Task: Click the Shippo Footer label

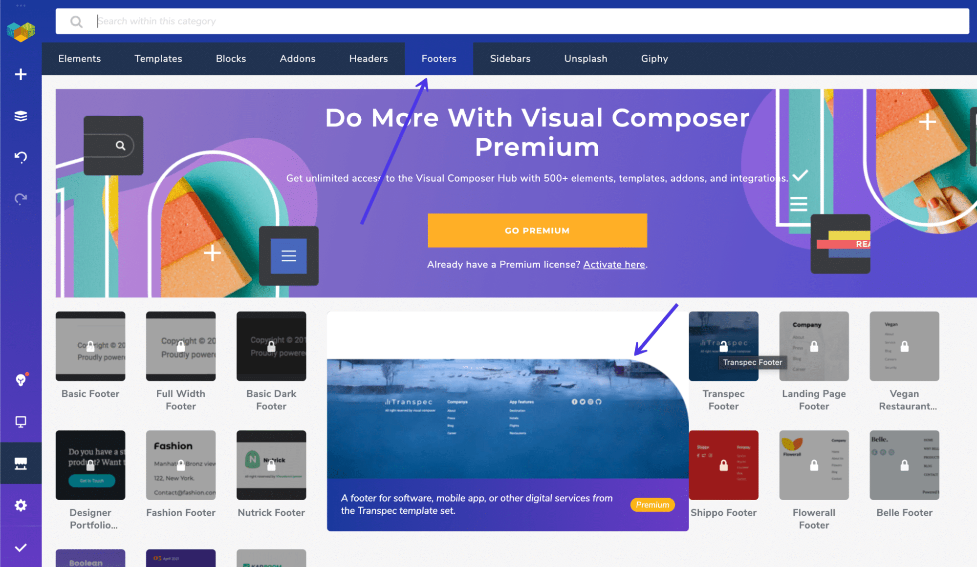Action: 724,513
